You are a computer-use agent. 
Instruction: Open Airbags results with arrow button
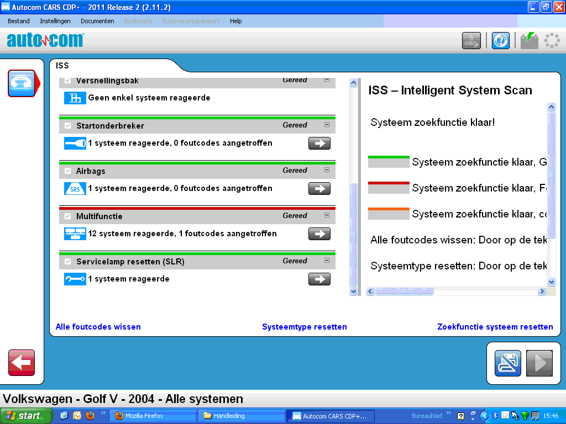click(x=319, y=189)
